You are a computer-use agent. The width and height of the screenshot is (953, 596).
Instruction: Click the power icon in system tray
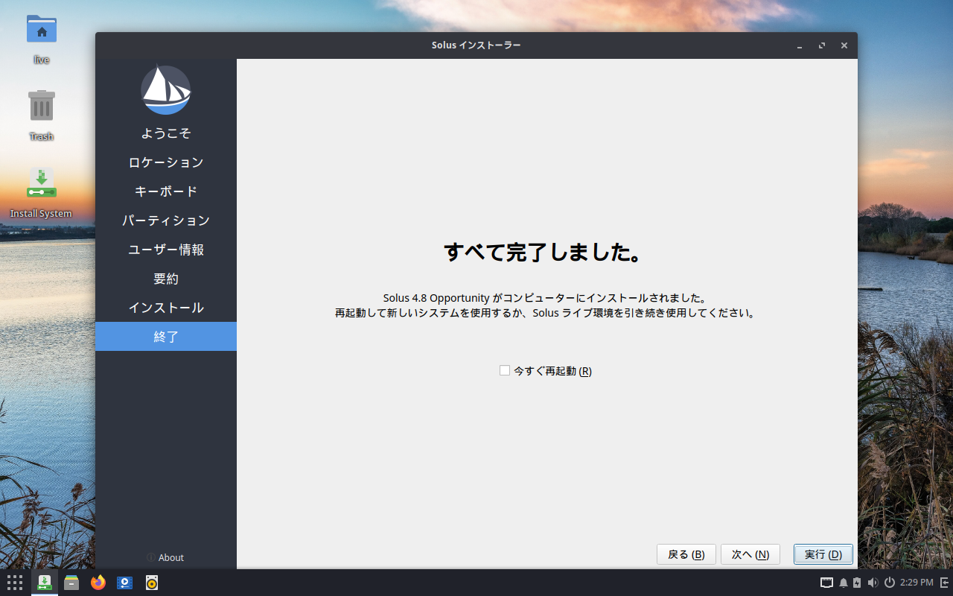[889, 583]
